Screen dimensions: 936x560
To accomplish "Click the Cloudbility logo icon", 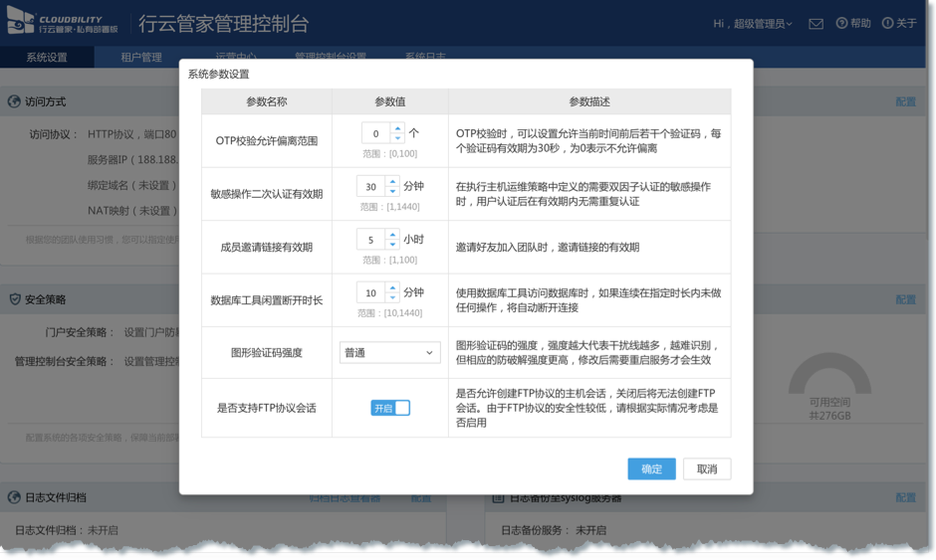I will pos(22,24).
